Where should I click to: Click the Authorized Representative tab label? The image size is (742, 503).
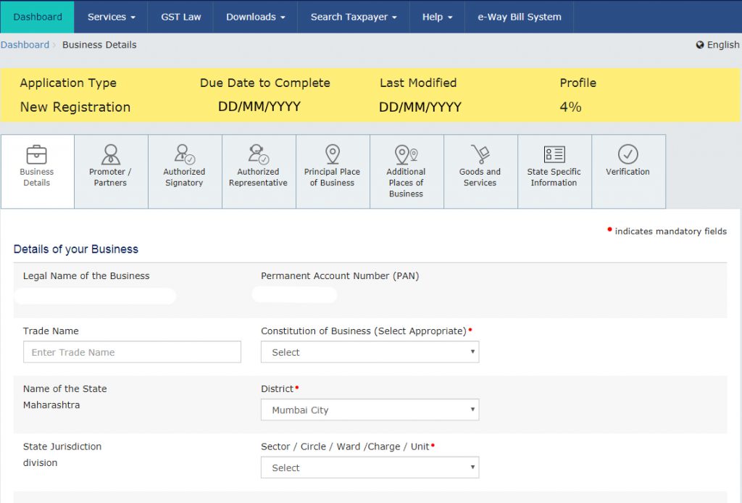coord(259,178)
